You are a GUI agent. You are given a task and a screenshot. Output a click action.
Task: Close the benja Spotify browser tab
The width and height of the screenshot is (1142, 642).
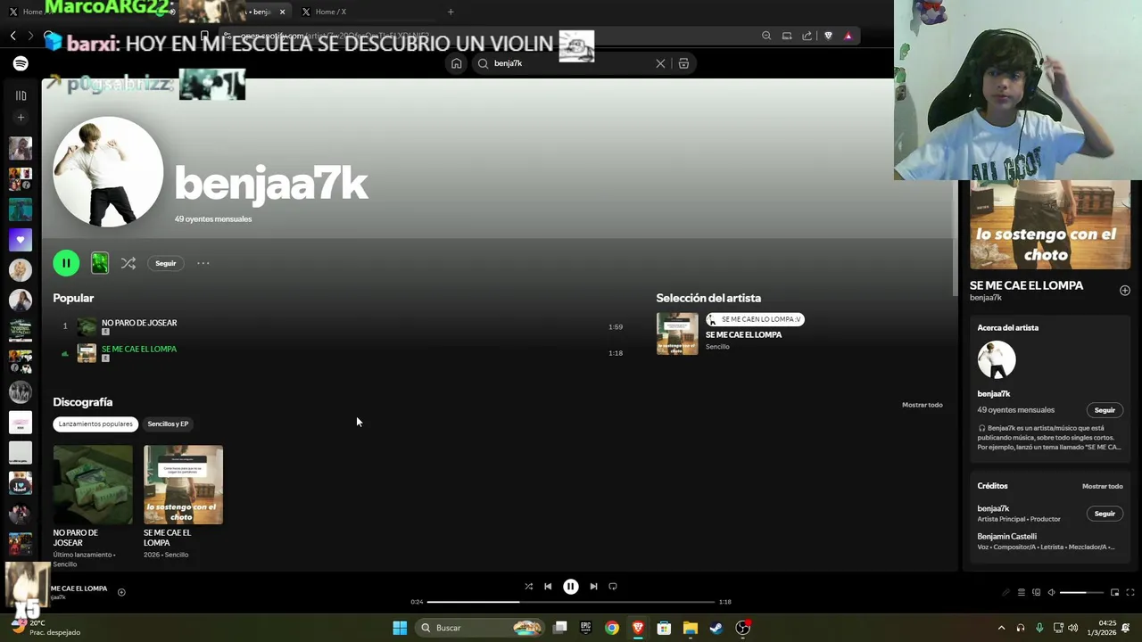[282, 12]
